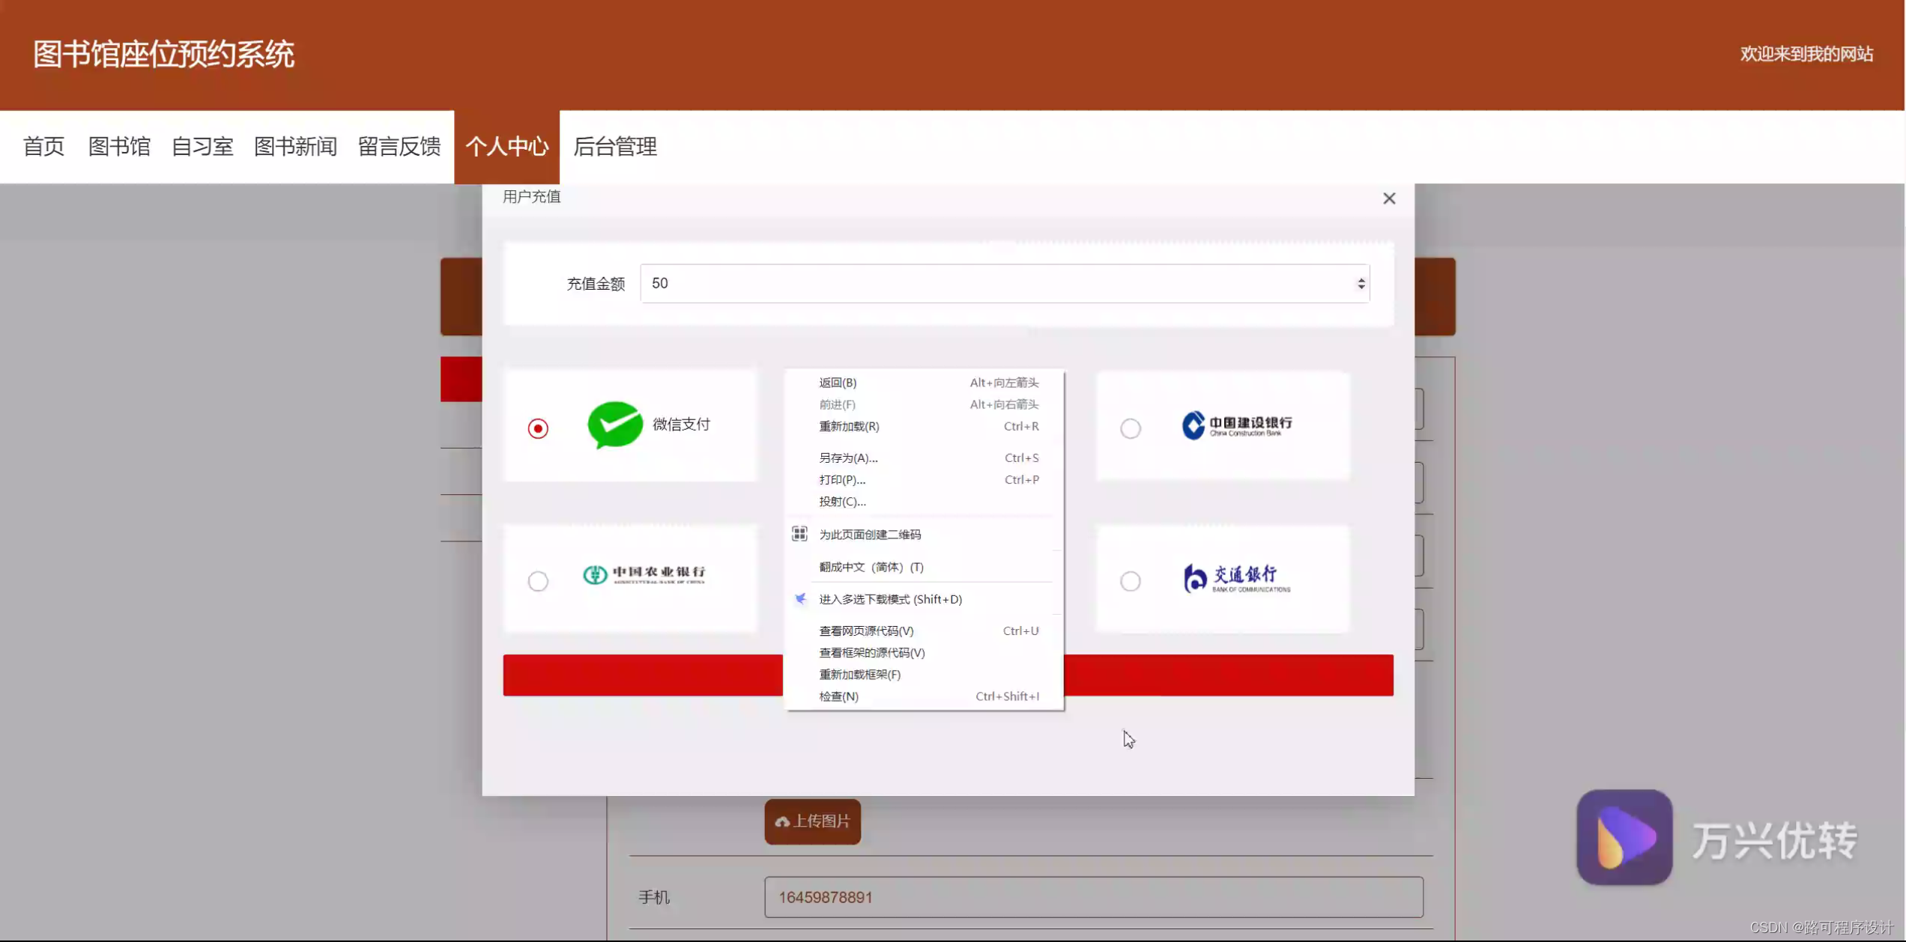The height and width of the screenshot is (942, 1906).
Task: Click 重新加载框架(F) menu entry
Action: coord(924,675)
